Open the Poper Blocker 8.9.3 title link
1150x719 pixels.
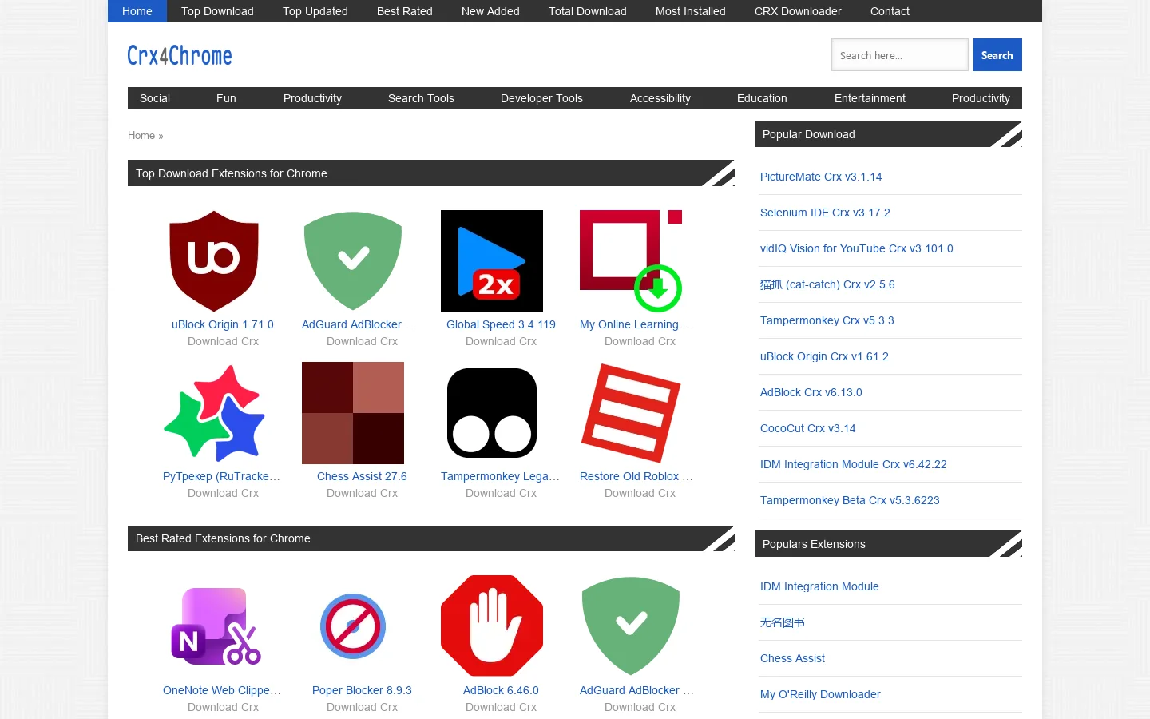(362, 690)
